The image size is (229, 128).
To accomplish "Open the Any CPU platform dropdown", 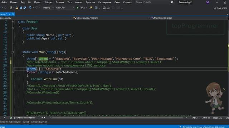I will [65, 8].
